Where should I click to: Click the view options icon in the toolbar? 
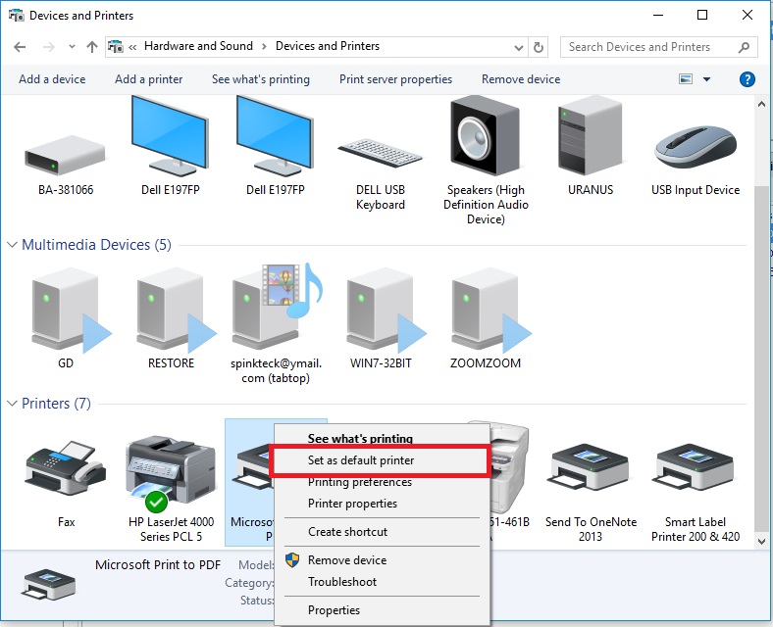coord(686,79)
